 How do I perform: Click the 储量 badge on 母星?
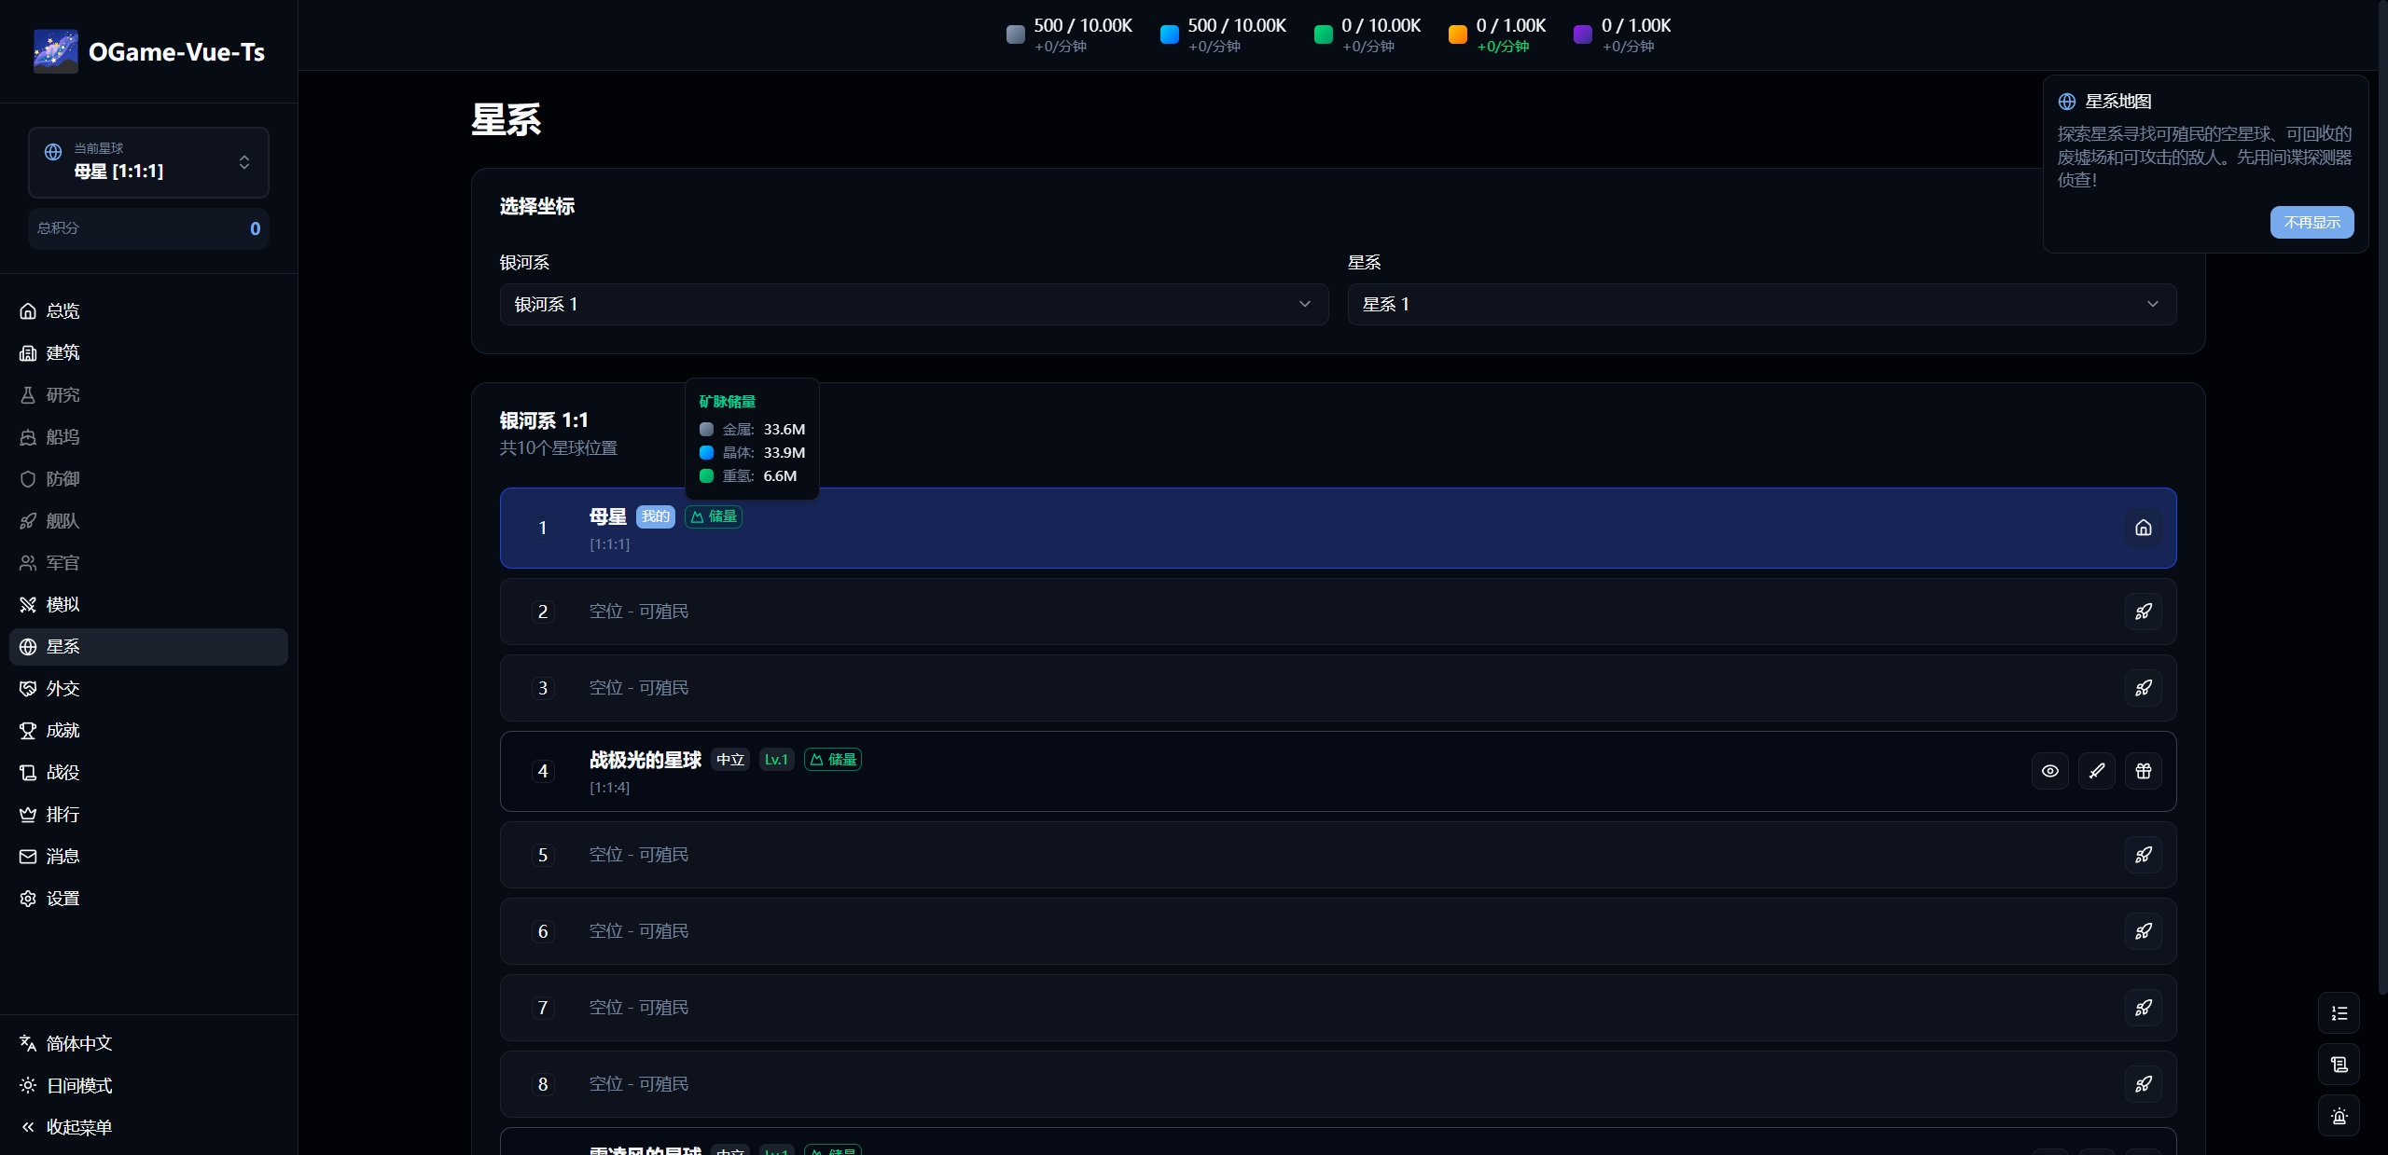[714, 516]
